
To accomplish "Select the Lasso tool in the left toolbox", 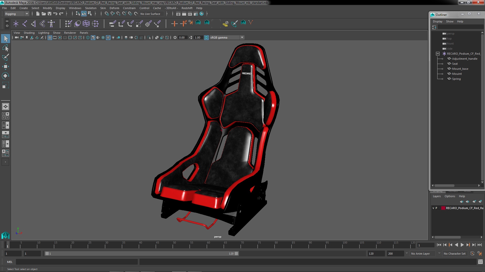I will (5, 48).
